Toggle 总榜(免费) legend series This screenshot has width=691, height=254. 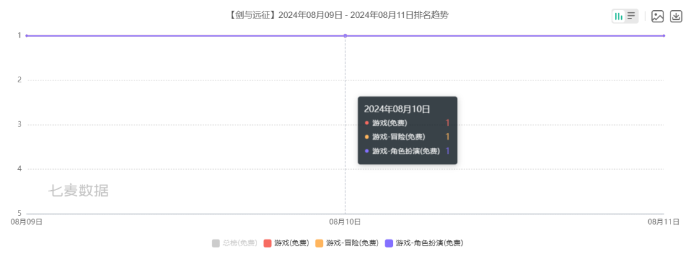[234, 243]
